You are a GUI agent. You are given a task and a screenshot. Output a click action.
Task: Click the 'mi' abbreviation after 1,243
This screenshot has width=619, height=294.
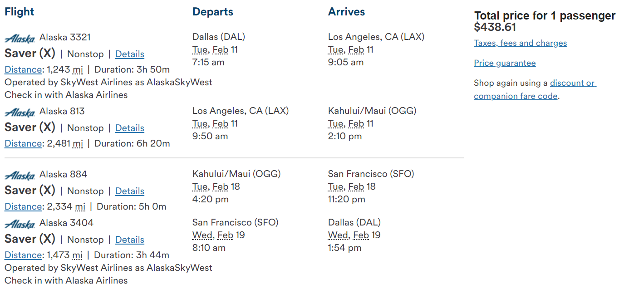(78, 69)
